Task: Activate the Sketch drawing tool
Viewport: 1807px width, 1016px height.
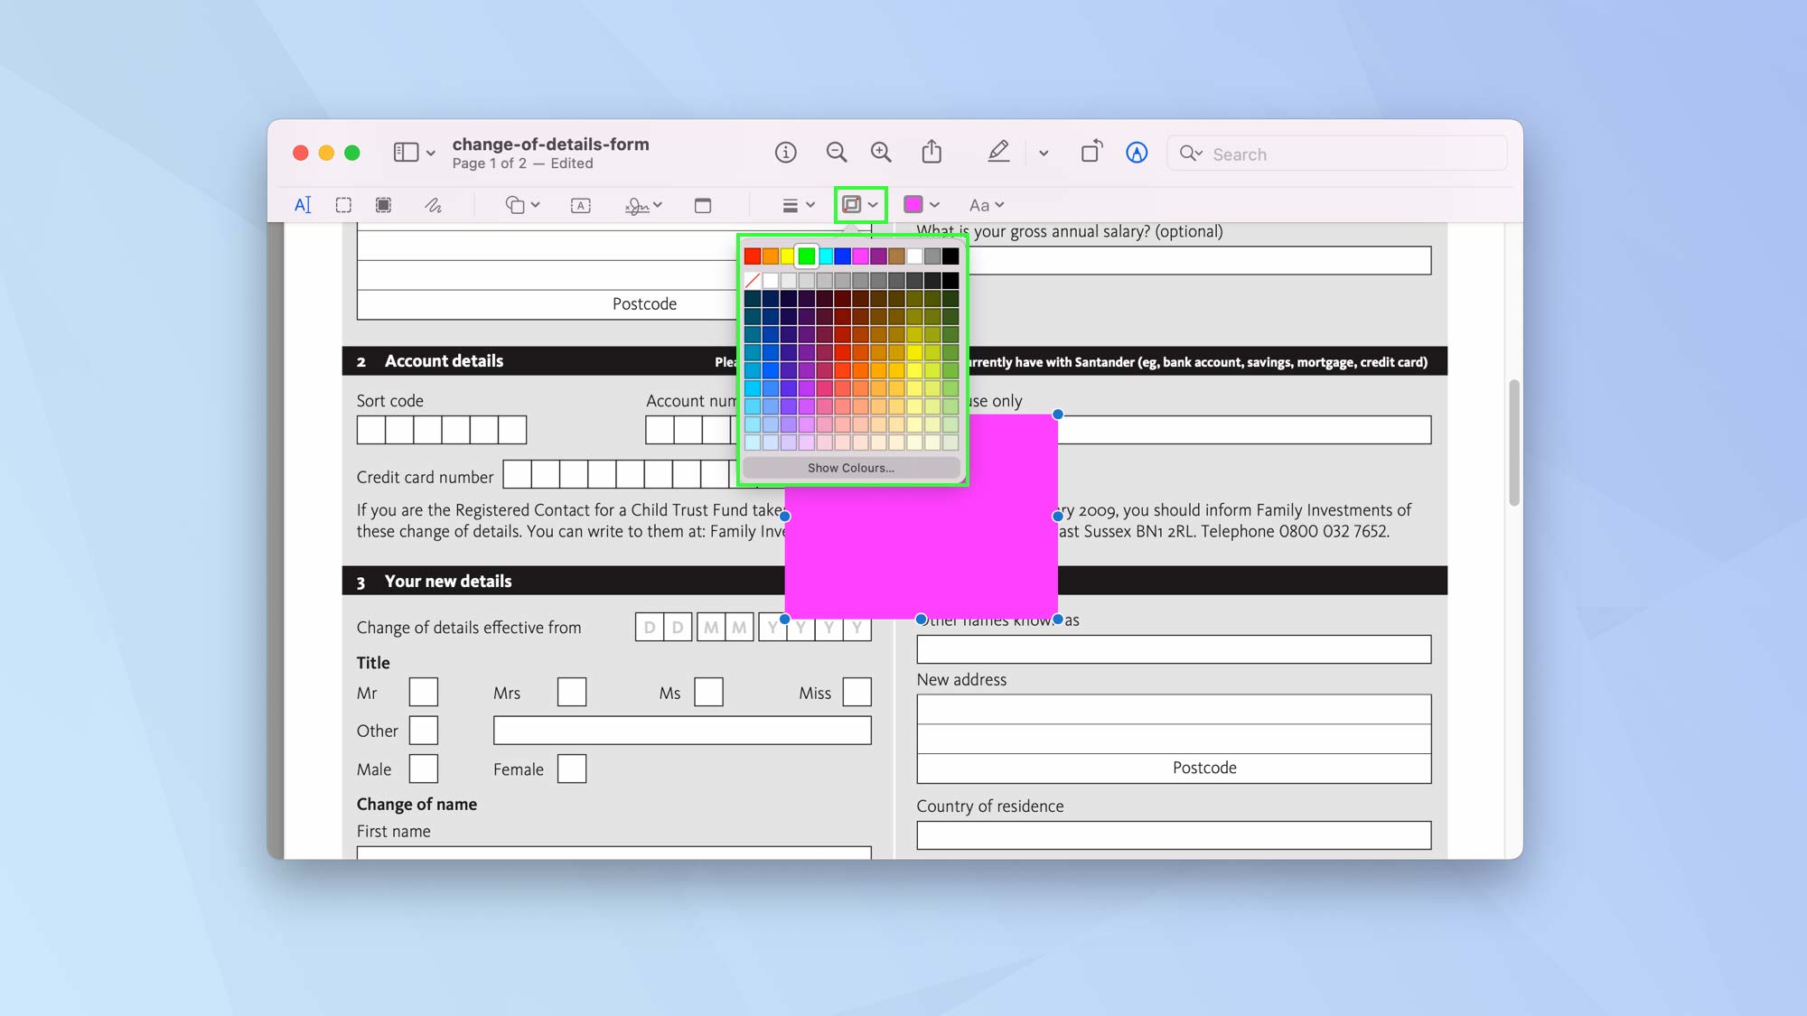Action: [433, 205]
